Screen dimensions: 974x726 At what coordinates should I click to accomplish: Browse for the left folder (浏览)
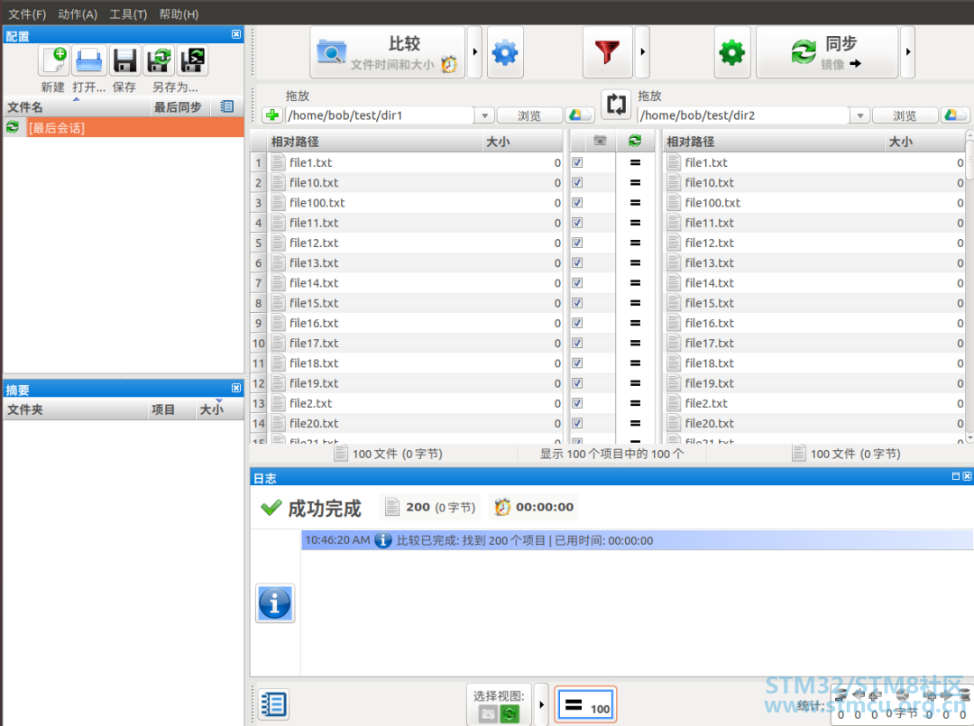tap(530, 115)
